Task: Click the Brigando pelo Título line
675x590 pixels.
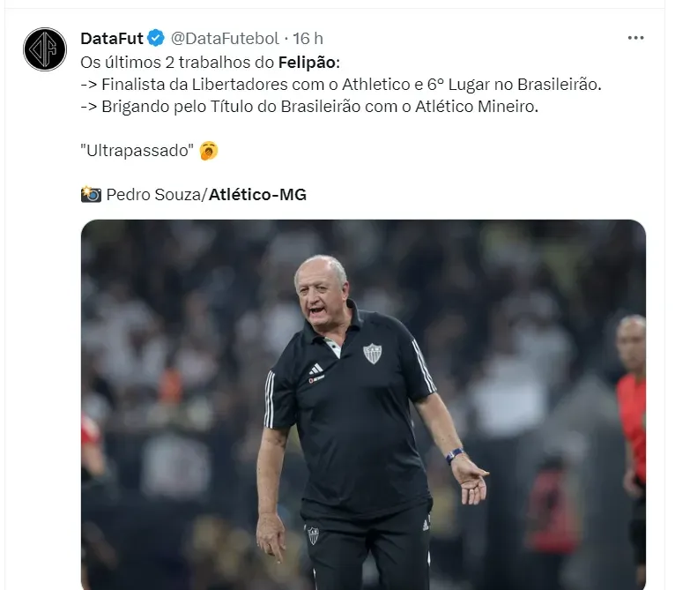Action: coord(309,107)
